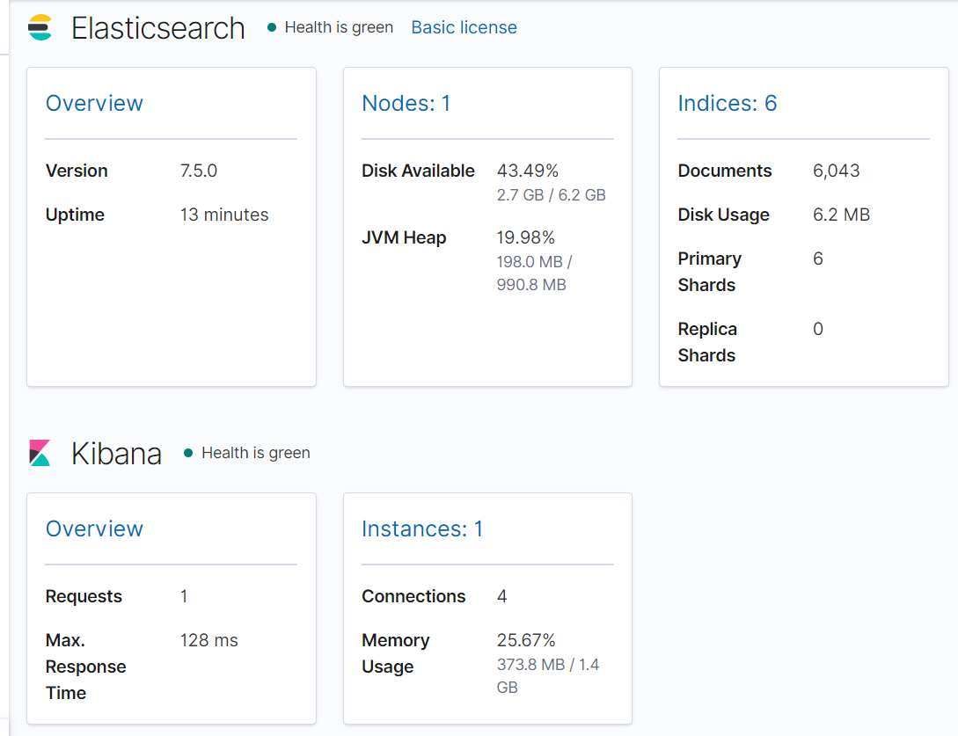This screenshot has height=736, width=958.
Task: View the Indices: 6 listing
Action: point(727,103)
